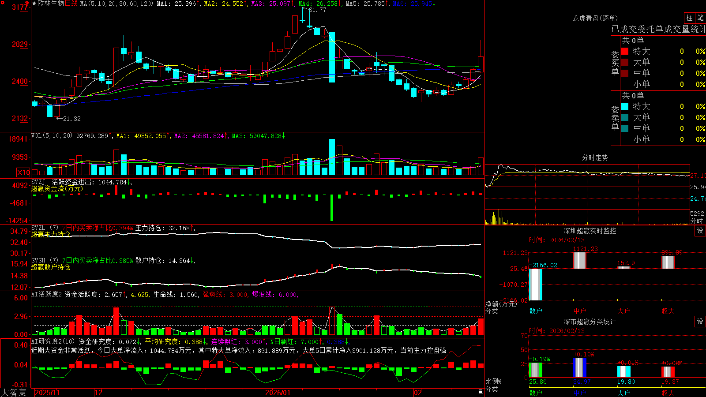706x397 pixels.
Task: Click the 日线 period label
Action: [71, 4]
